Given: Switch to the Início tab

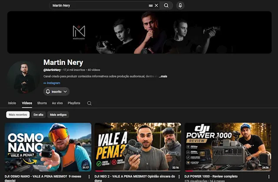Looking at the screenshot, I should coord(12,103).
